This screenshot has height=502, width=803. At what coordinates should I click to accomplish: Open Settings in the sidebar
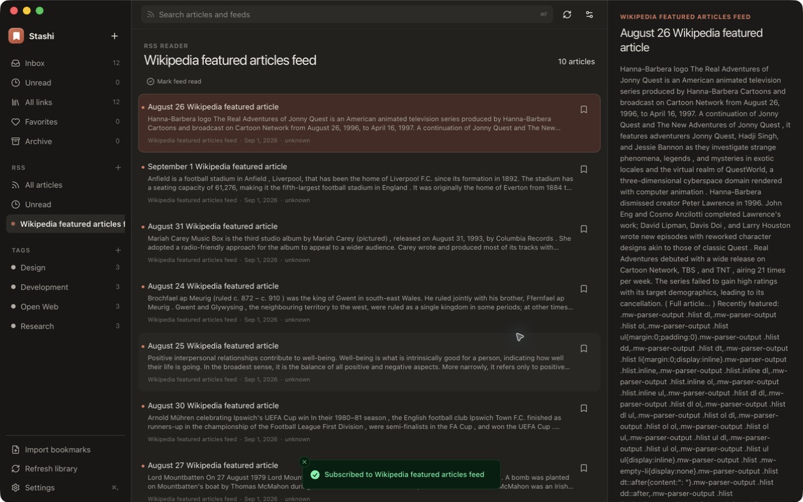click(x=65, y=488)
